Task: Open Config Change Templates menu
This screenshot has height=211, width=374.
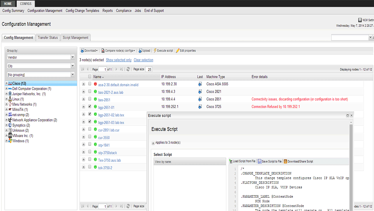Action: (x=82, y=11)
